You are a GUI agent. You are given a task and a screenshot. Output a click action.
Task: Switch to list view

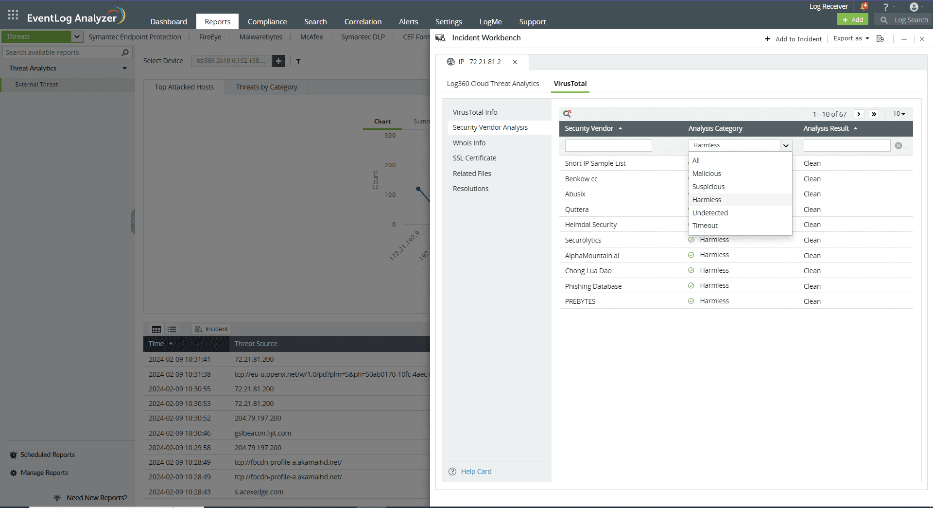(172, 329)
